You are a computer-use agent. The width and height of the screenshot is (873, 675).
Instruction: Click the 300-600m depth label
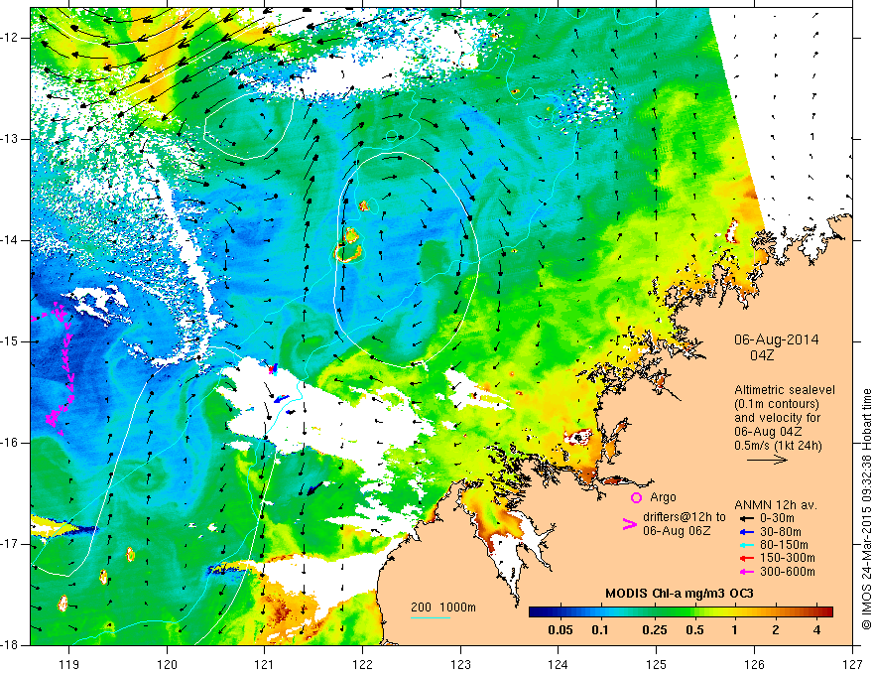[787, 572]
